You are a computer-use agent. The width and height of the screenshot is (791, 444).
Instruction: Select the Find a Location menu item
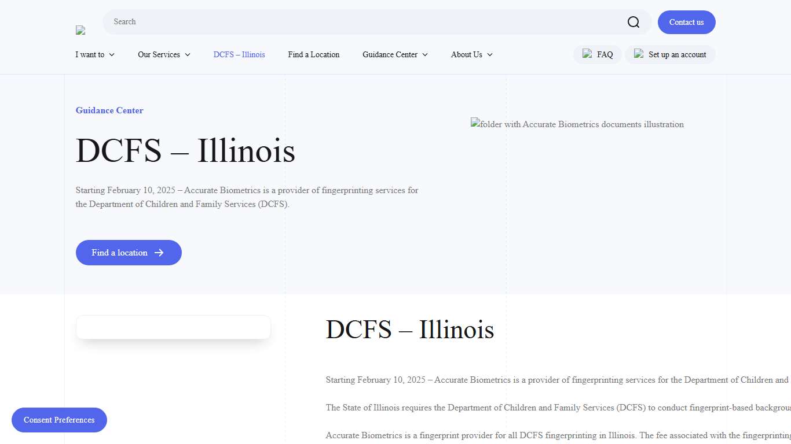[313, 54]
